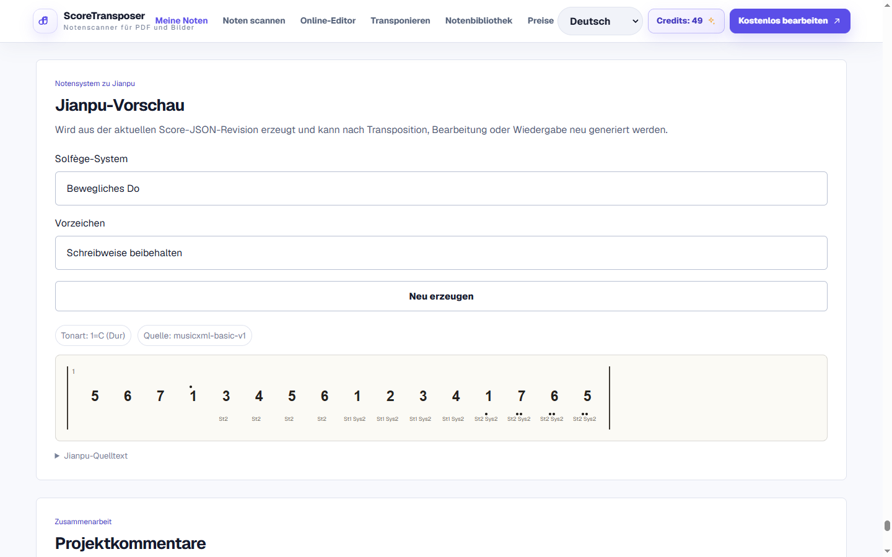This screenshot has height=557, width=892.
Task: Open the Vorzeichen dropdown showing Schreibweise beibehalten
Action: pyautogui.click(x=441, y=253)
